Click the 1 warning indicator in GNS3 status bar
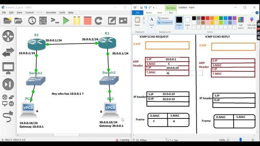The width and height of the screenshot is (260, 146). [x=123, y=140]
